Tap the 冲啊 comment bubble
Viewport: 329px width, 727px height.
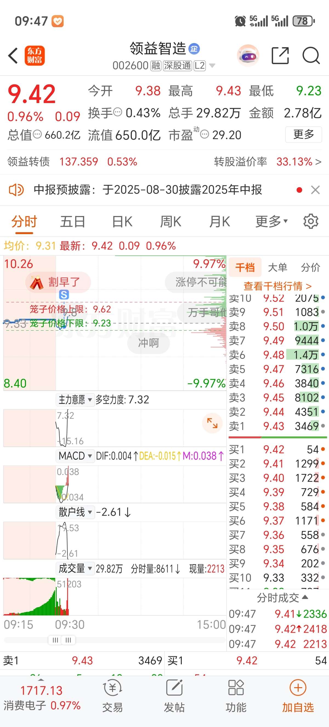point(148,343)
